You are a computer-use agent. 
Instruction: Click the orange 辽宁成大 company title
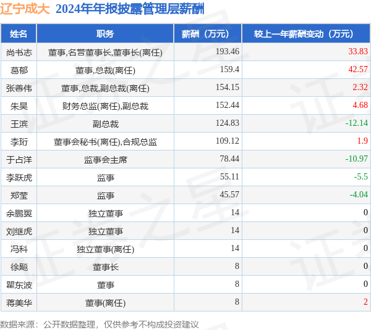click(25, 9)
